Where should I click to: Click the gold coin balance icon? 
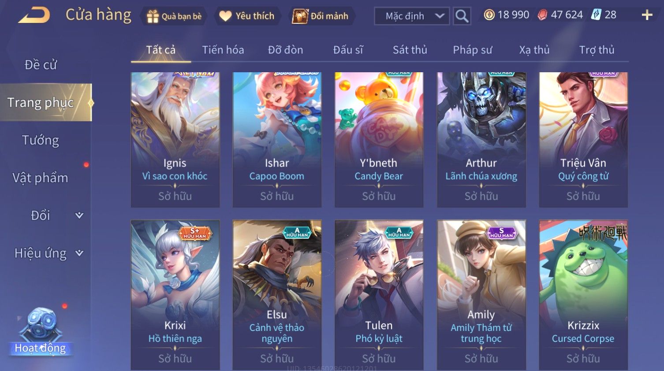489,15
